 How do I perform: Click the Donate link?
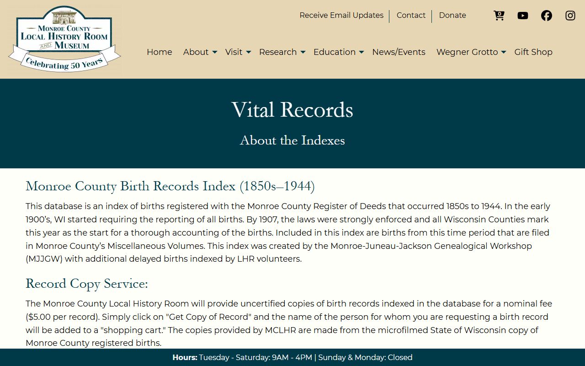452,16
